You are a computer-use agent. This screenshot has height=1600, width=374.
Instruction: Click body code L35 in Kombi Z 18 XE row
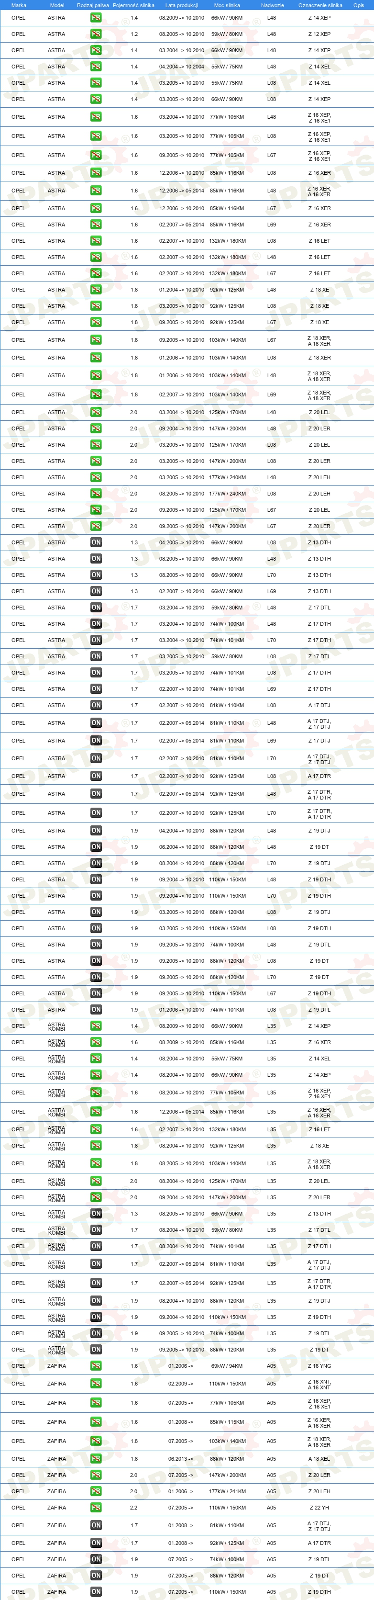[272, 1146]
